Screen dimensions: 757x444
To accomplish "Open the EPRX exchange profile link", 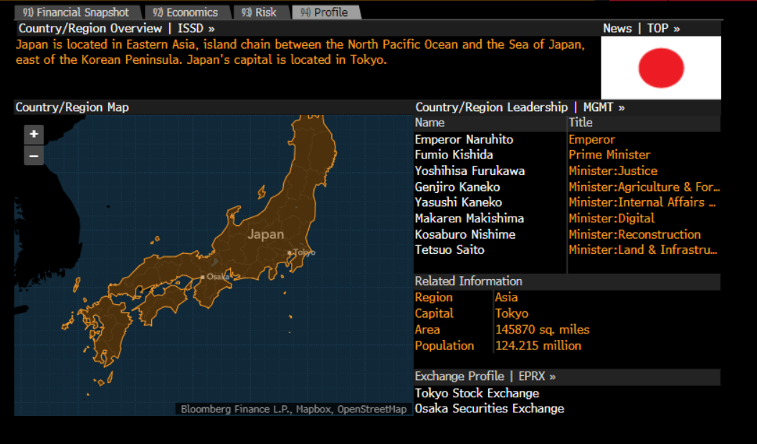I will pos(537,377).
